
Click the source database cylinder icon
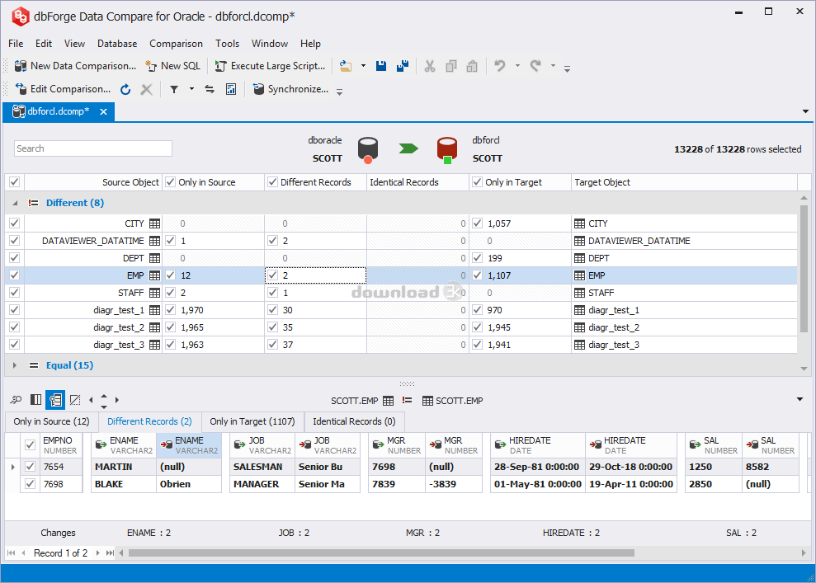tap(368, 150)
